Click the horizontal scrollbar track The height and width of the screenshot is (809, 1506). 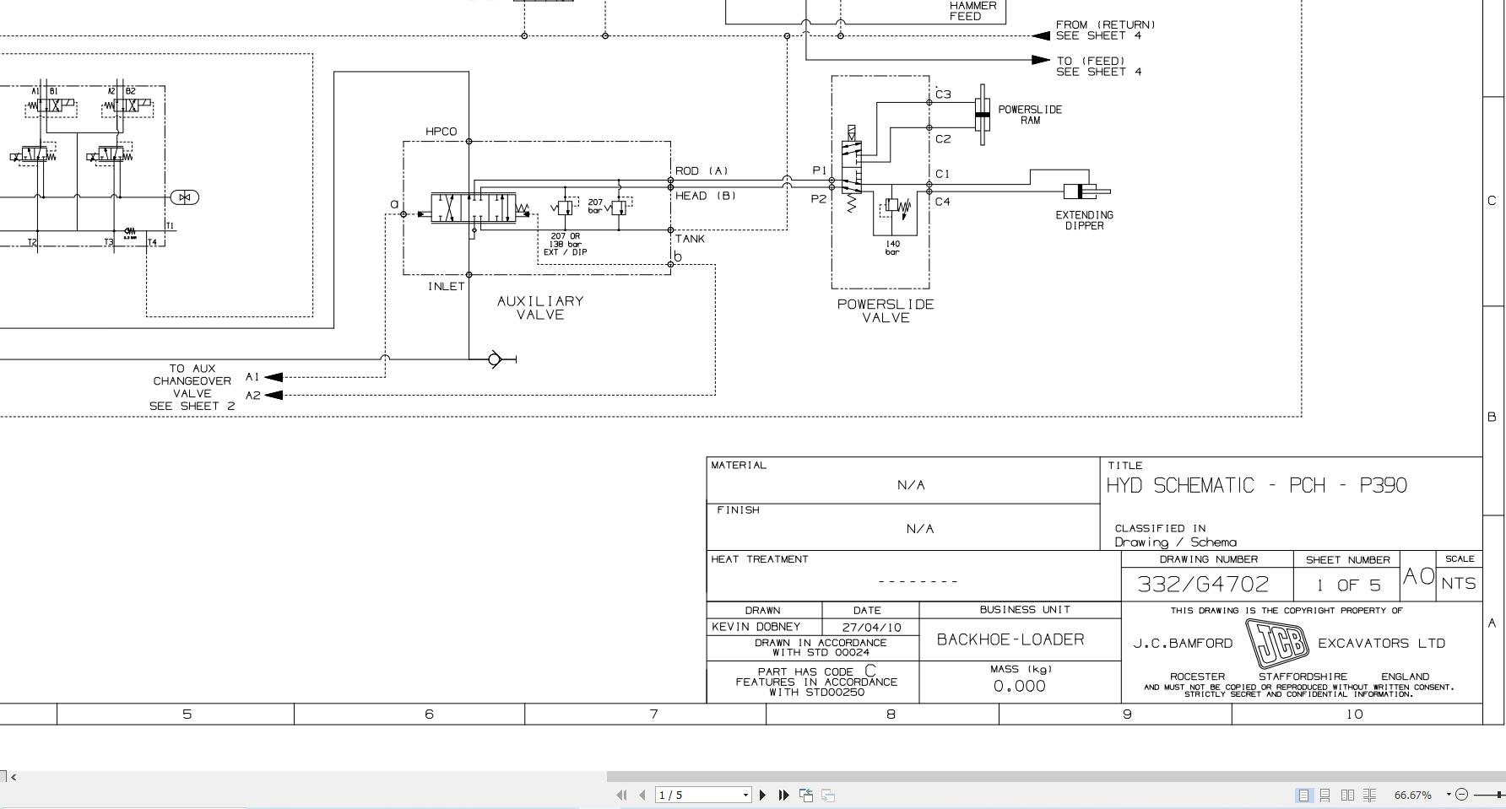point(1055,776)
